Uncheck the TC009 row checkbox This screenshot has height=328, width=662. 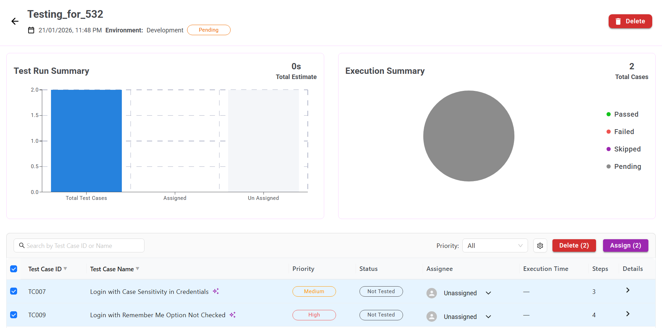point(14,315)
